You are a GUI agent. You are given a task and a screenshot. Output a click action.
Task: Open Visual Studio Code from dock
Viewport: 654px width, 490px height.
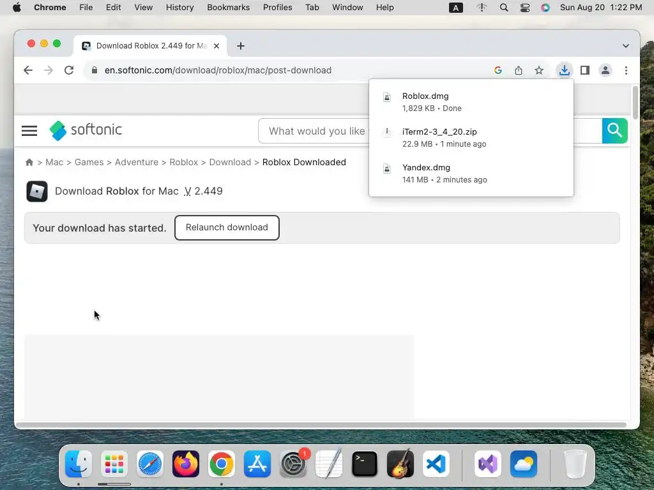[436, 464]
